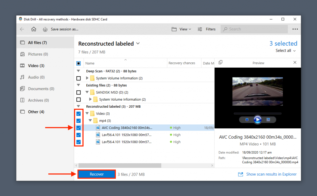
Task: Open the Select all dropdown
Action: pyautogui.click(x=285, y=51)
